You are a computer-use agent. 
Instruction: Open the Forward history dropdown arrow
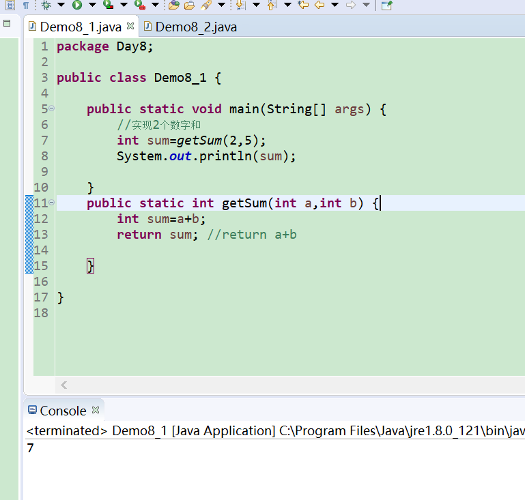point(367,5)
